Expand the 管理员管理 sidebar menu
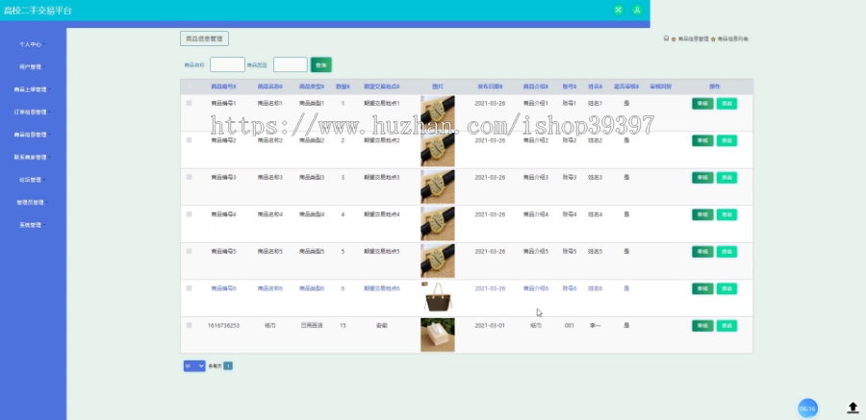866x420 pixels. [x=33, y=203]
